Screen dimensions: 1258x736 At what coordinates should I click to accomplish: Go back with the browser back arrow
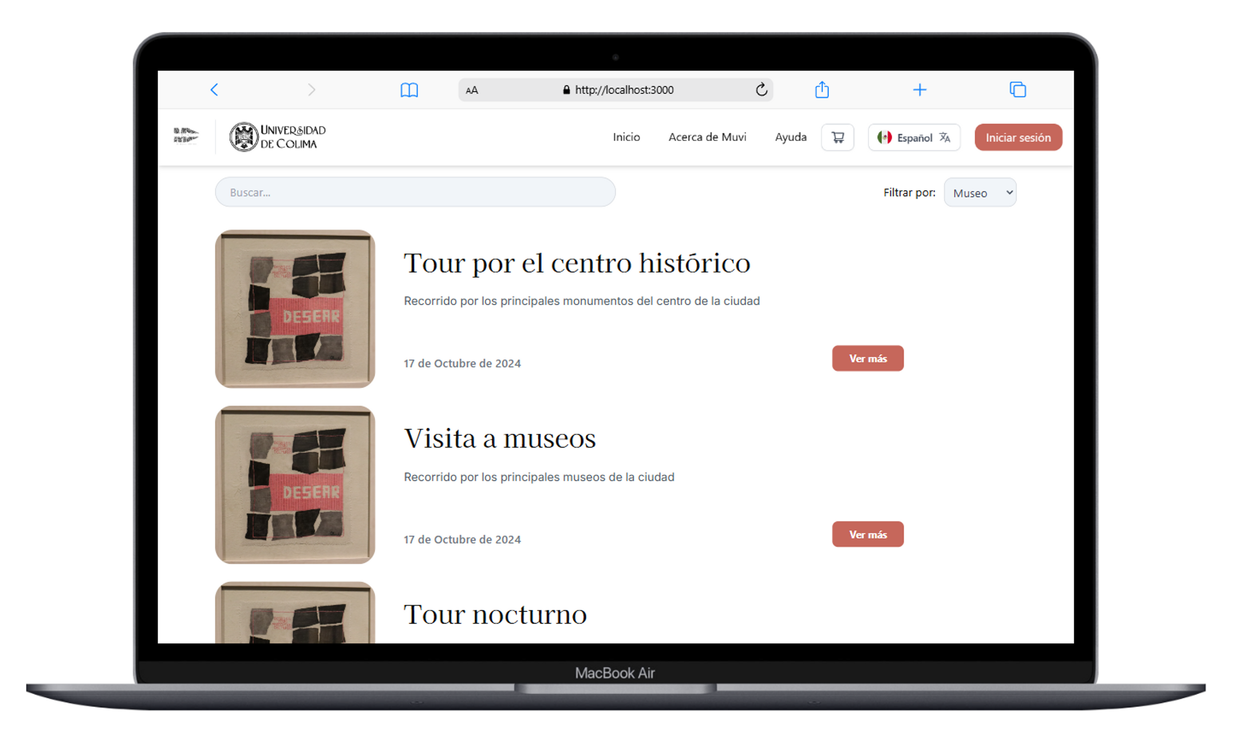pyautogui.click(x=214, y=90)
